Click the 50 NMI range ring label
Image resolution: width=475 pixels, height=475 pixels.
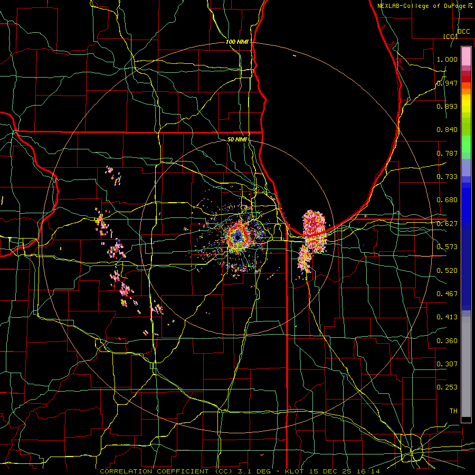(237, 139)
